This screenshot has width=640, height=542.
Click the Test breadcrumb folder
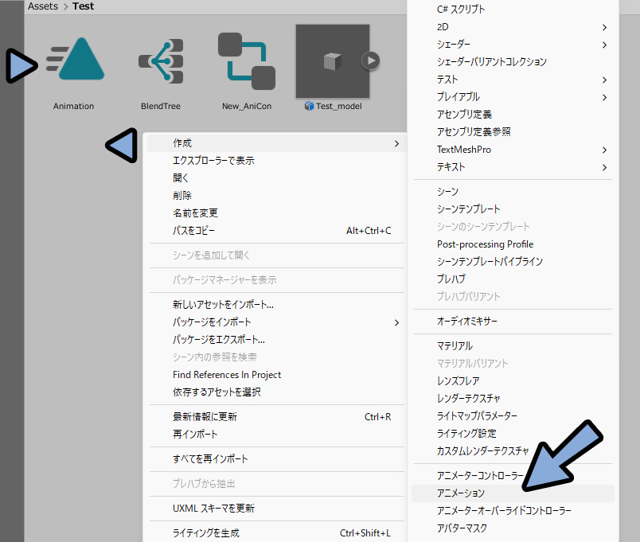point(84,6)
